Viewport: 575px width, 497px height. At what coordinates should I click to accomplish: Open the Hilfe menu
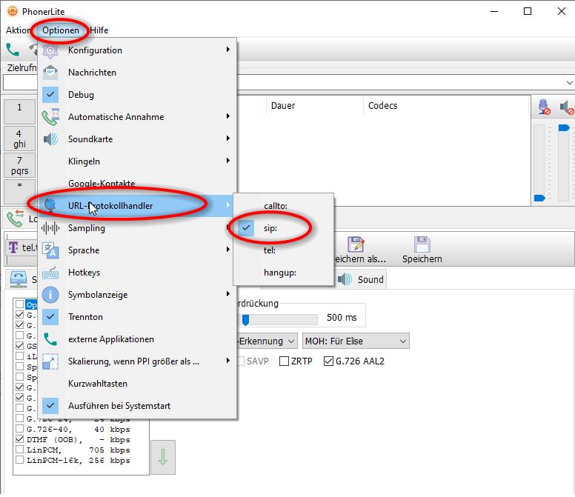point(99,30)
